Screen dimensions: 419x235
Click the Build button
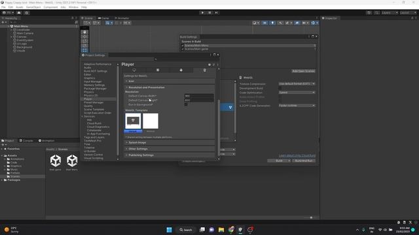coord(279,161)
